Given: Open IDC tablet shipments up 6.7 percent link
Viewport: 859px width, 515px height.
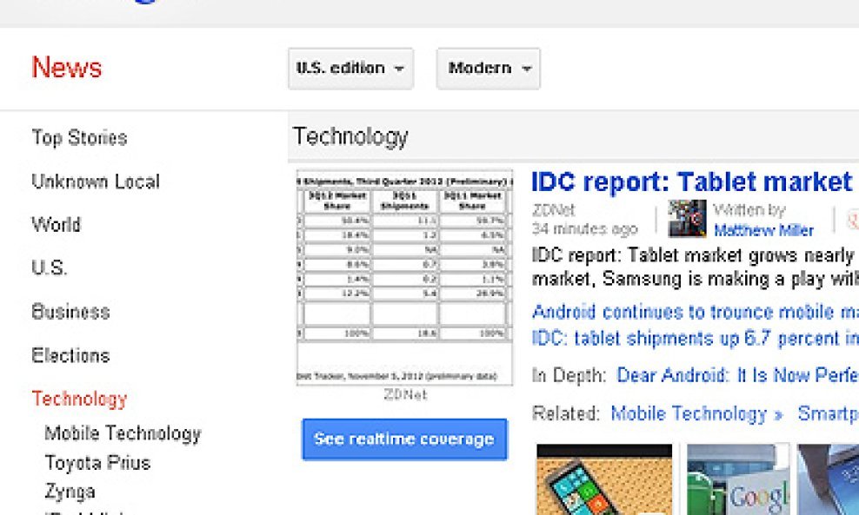Looking at the screenshot, I should 696,339.
